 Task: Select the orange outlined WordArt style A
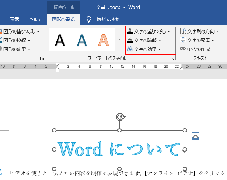click(x=103, y=40)
